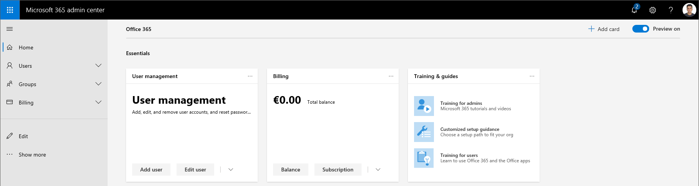The height and width of the screenshot is (186, 699).
Task: Click the Edit user button
Action: [x=195, y=170]
